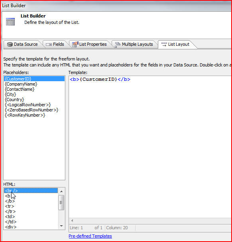Click the List Properties tab icon

click(75, 44)
